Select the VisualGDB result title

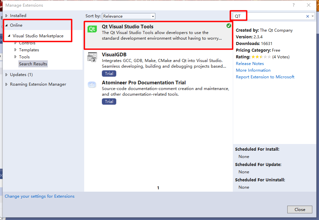[x=114, y=55]
